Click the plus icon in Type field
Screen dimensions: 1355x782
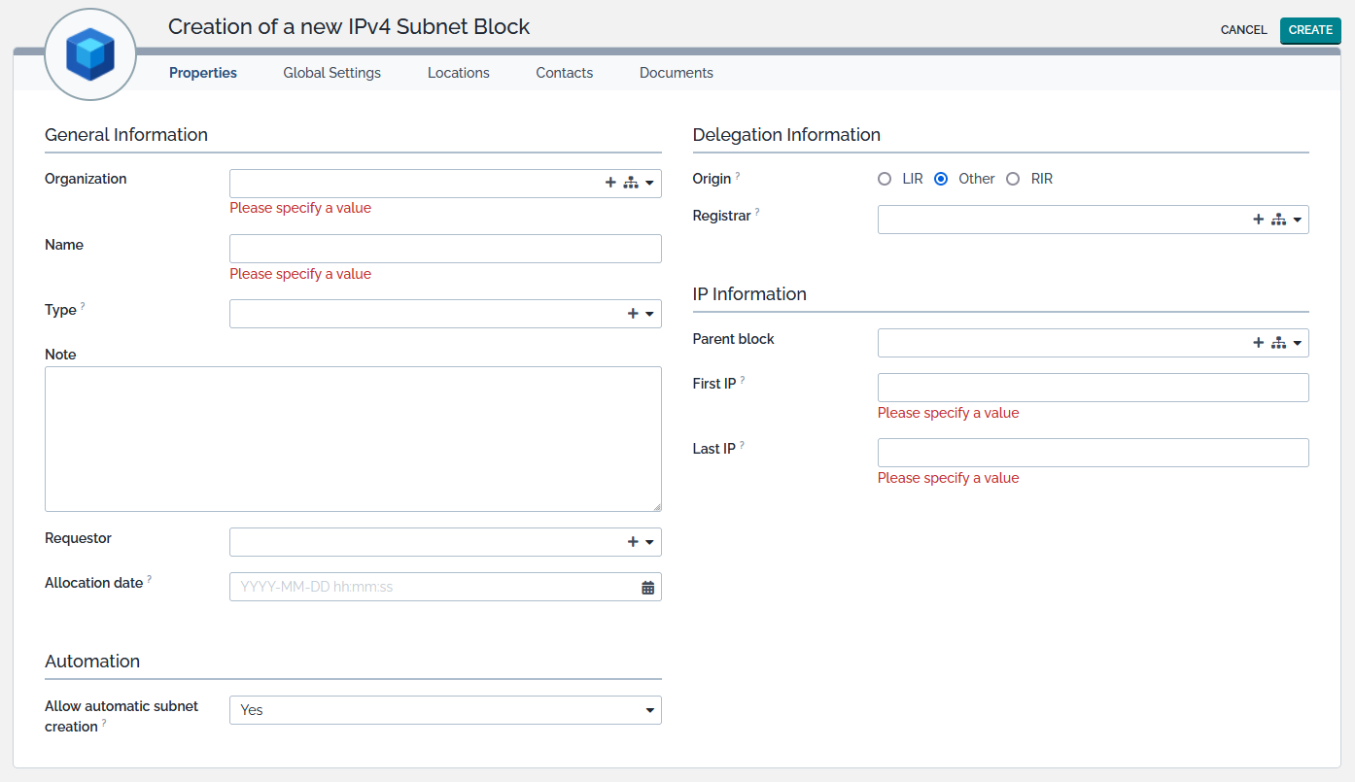click(633, 314)
